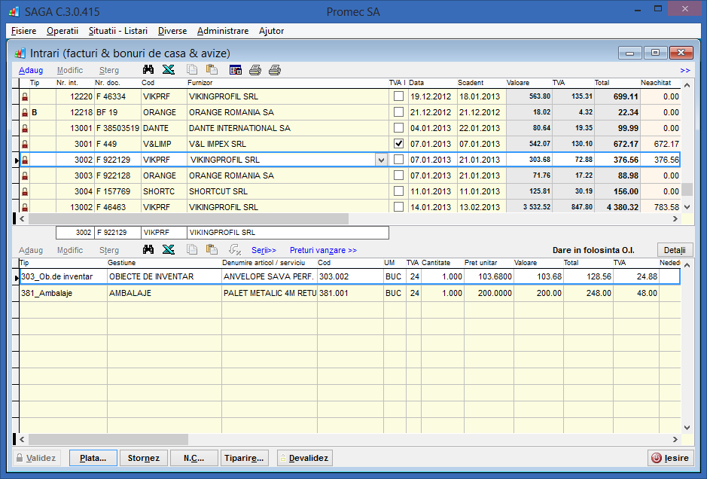The image size is (707, 479).
Task: Expand the Serii>> link in the lower toolbar
Action: pyautogui.click(x=264, y=249)
